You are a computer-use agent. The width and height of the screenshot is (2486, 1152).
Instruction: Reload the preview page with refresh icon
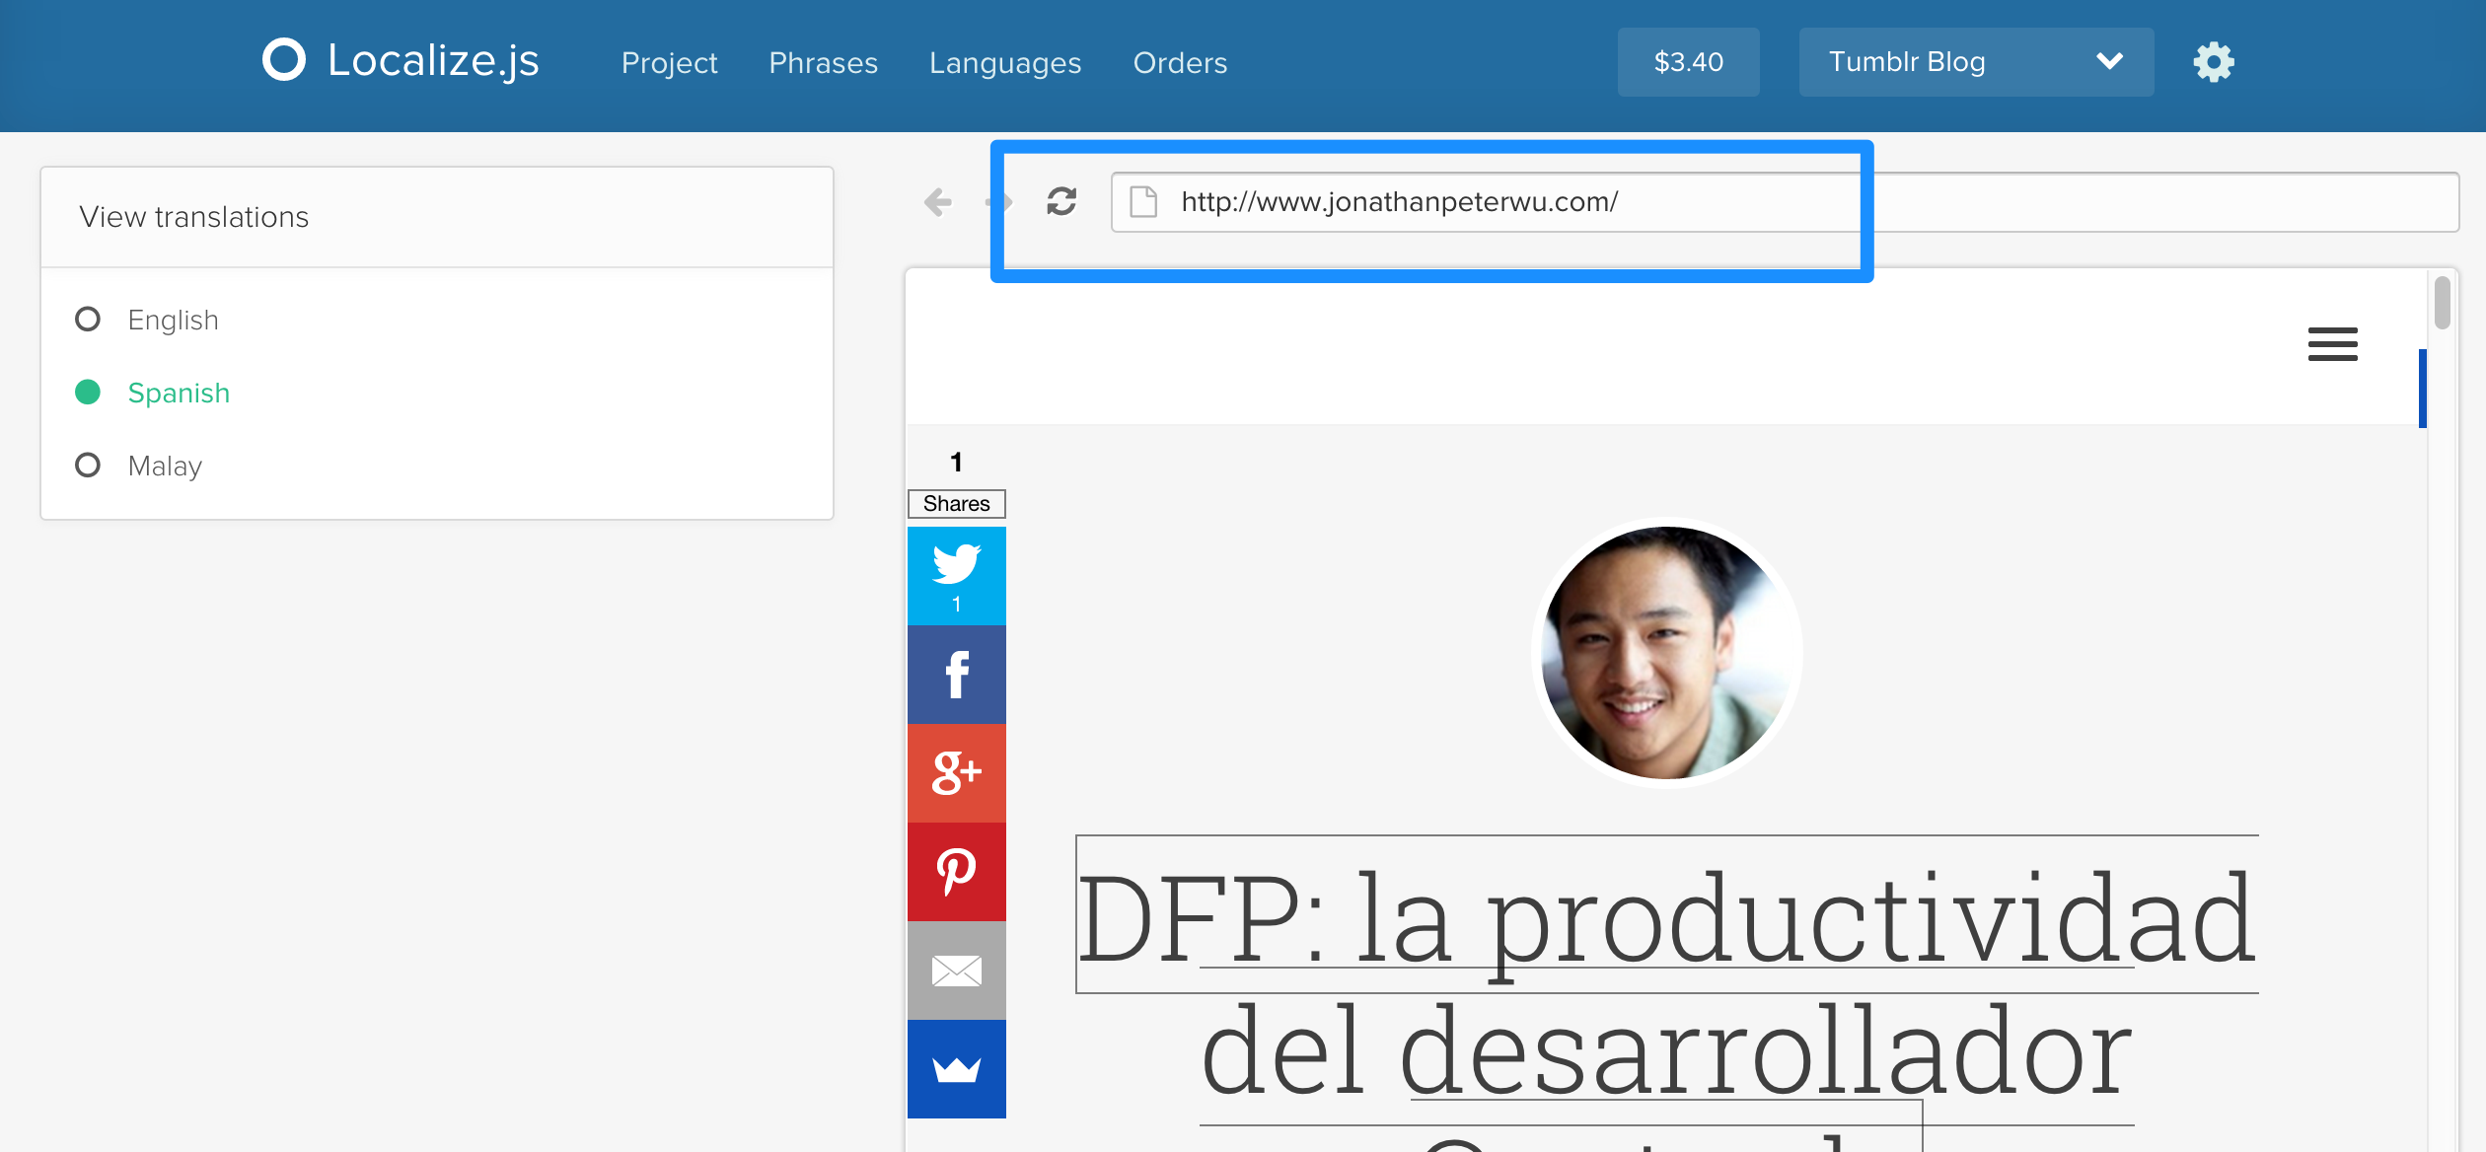point(1061,201)
